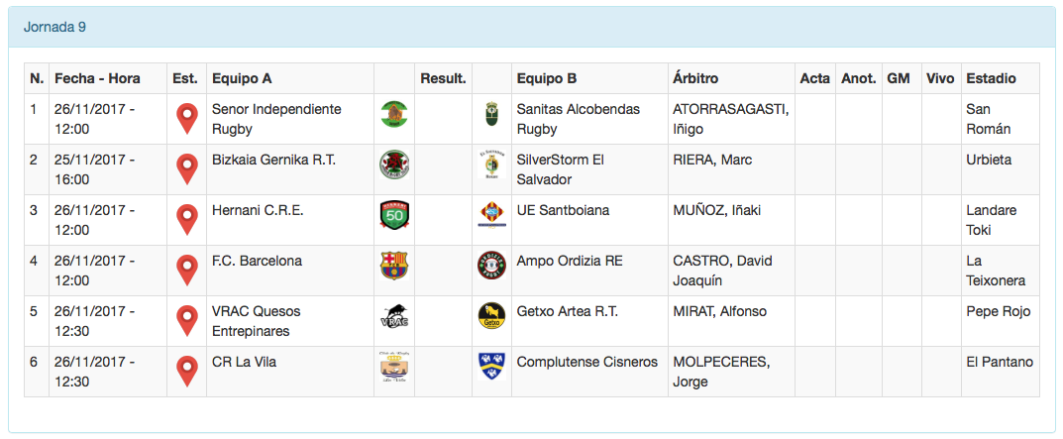Click the Estadio column header
This screenshot has width=1063, height=439.
click(991, 78)
